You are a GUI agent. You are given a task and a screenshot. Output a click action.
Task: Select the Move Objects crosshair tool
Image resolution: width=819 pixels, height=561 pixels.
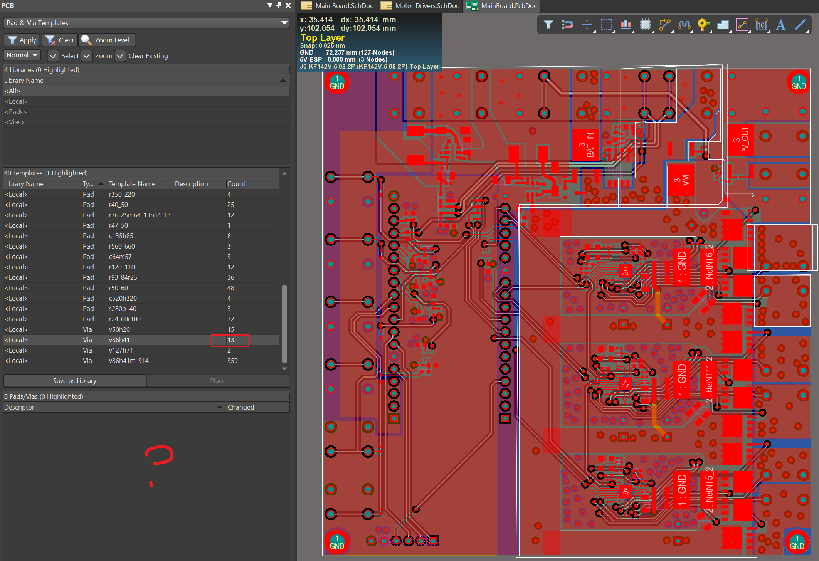click(x=587, y=25)
